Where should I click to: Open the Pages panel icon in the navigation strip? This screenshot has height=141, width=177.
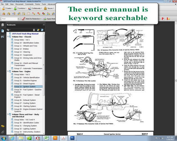[x=2, y=25]
